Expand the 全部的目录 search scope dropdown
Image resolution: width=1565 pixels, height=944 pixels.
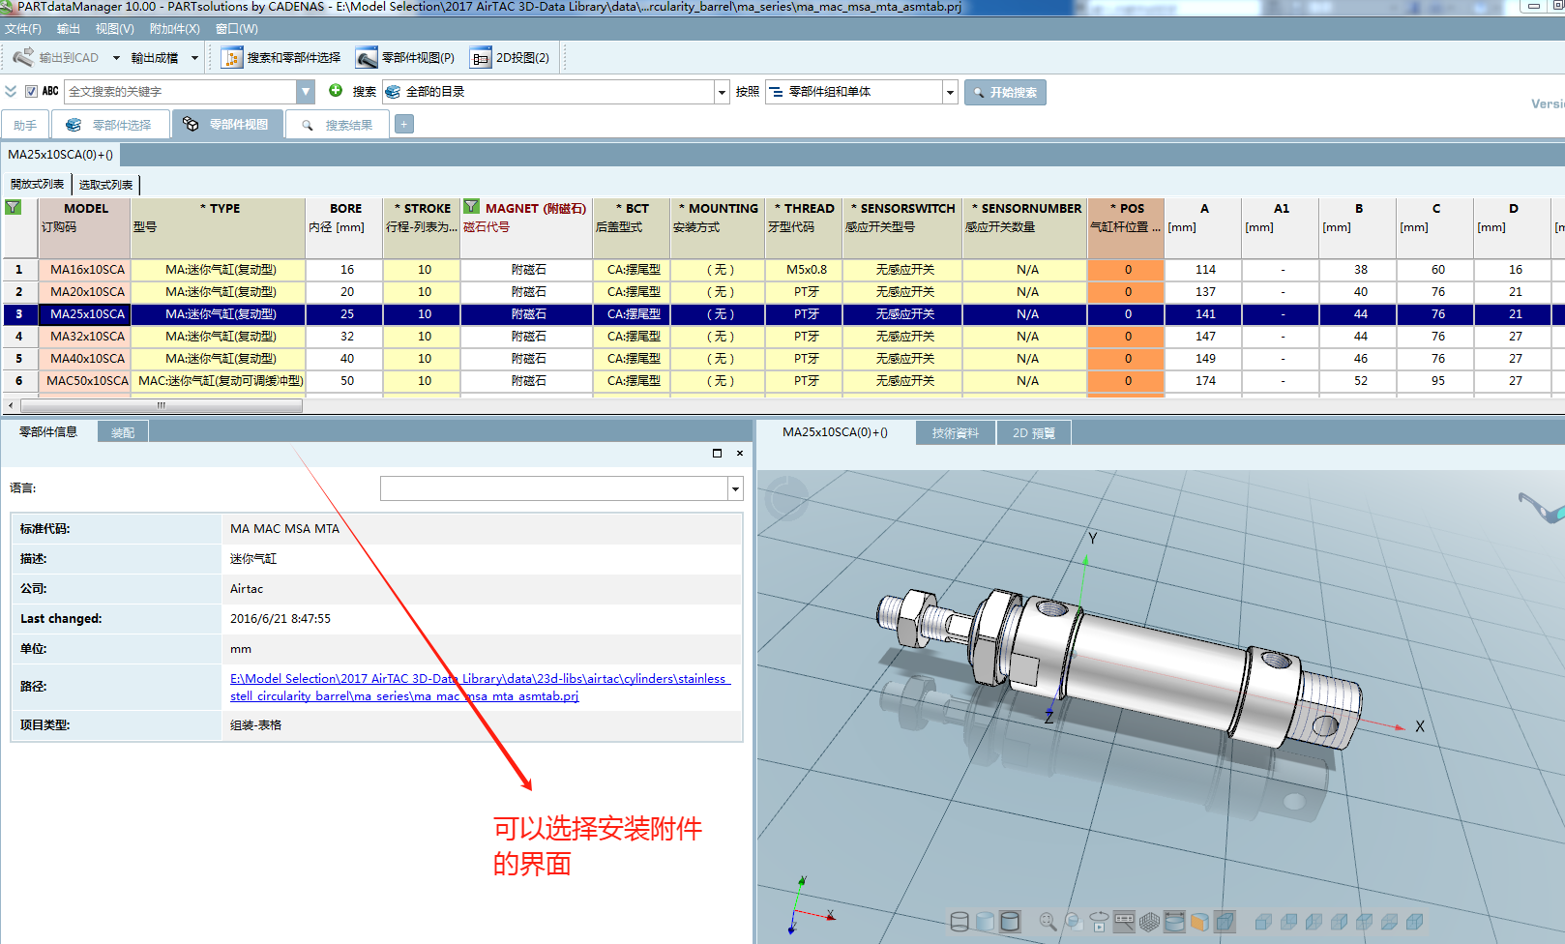pos(722,93)
